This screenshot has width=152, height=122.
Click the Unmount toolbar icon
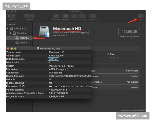(92, 16)
